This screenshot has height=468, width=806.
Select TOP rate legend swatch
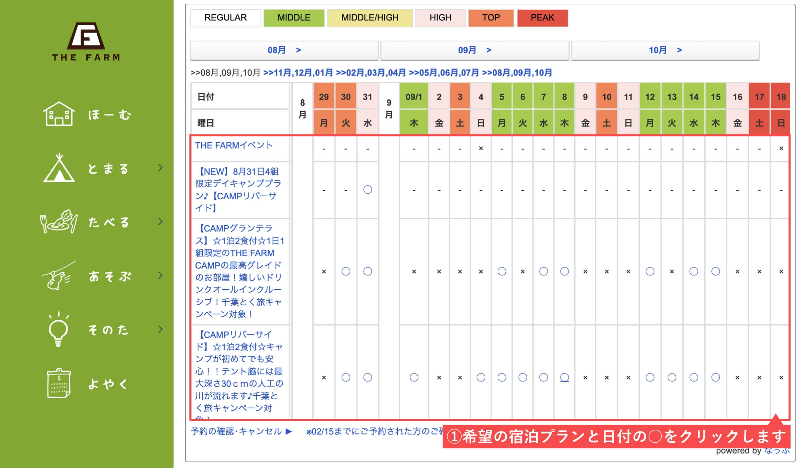click(491, 18)
